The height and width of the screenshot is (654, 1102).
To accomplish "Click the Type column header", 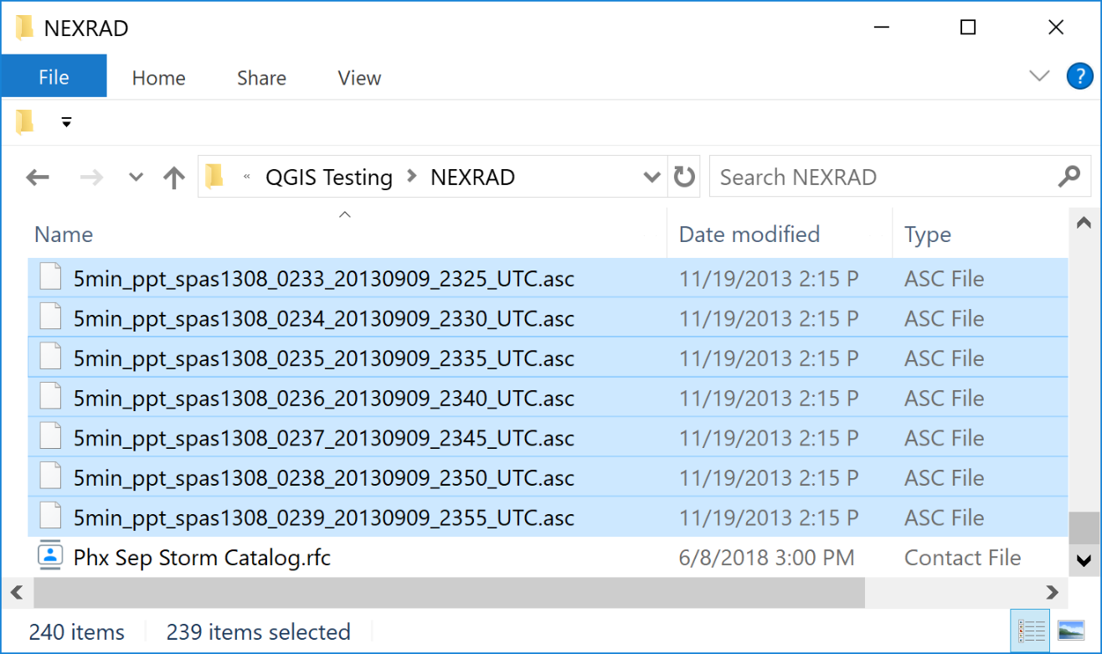I will click(x=927, y=234).
